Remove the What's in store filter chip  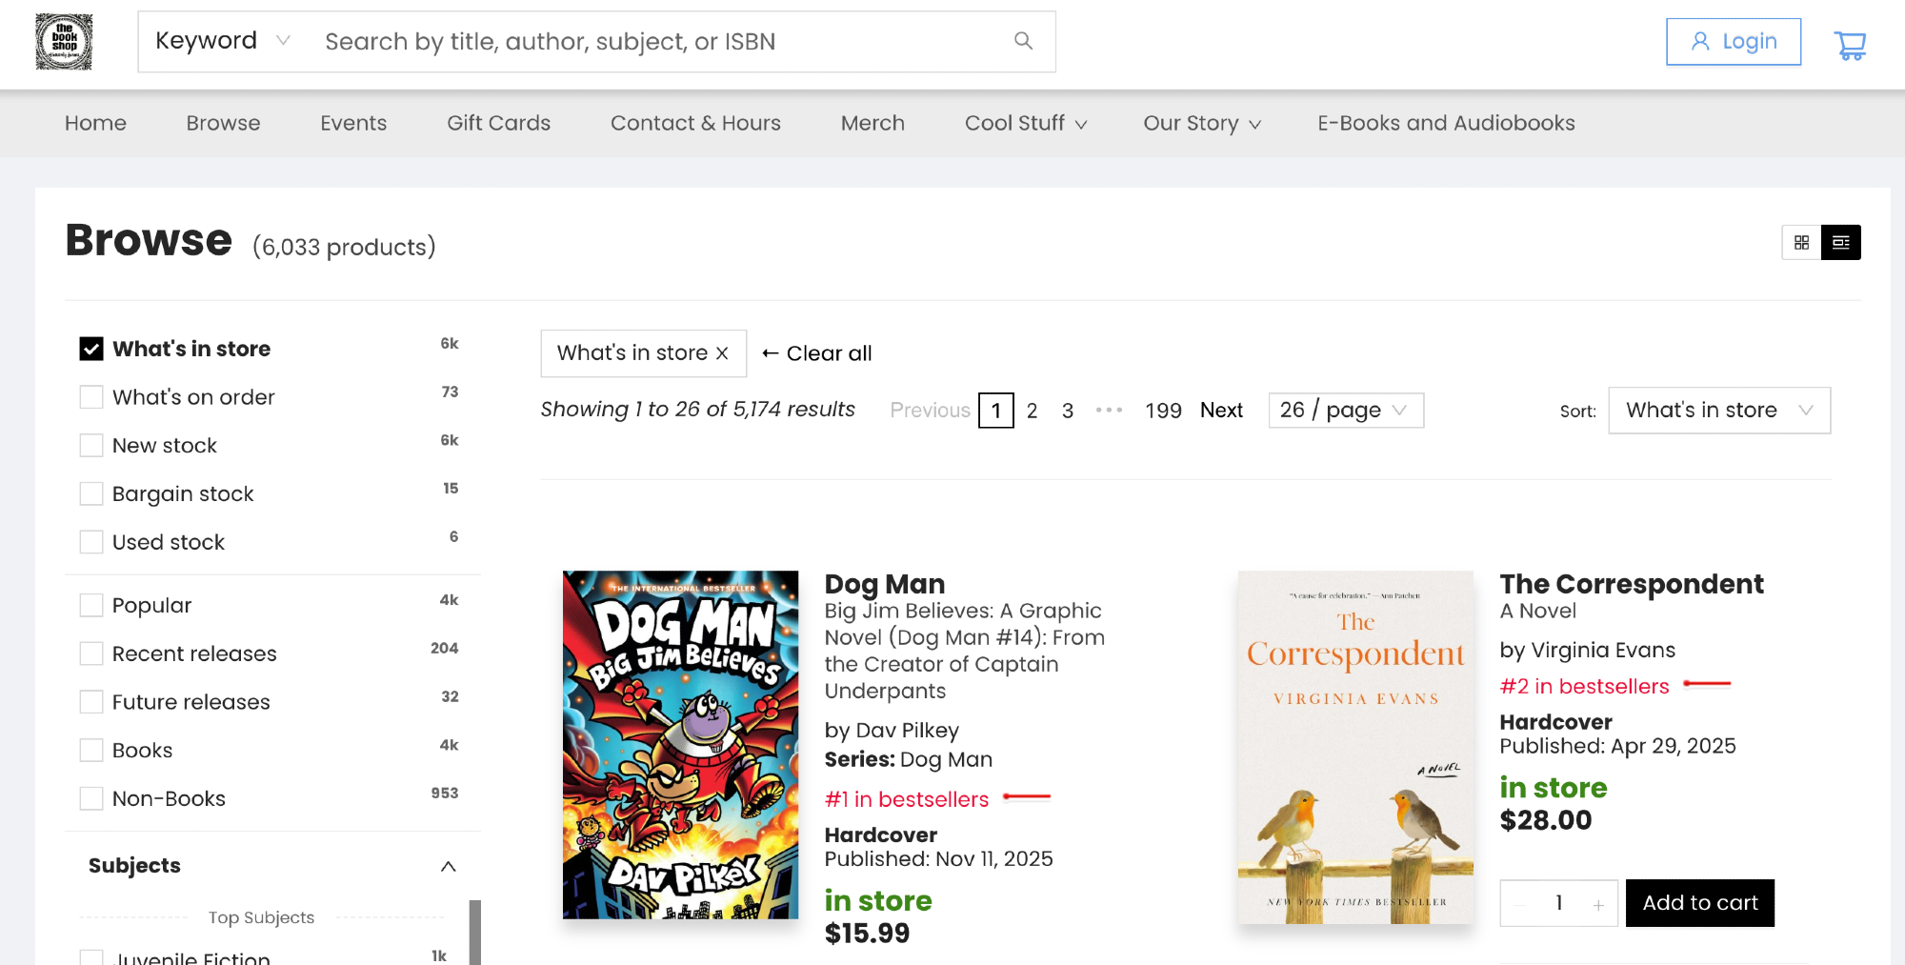[x=722, y=353]
